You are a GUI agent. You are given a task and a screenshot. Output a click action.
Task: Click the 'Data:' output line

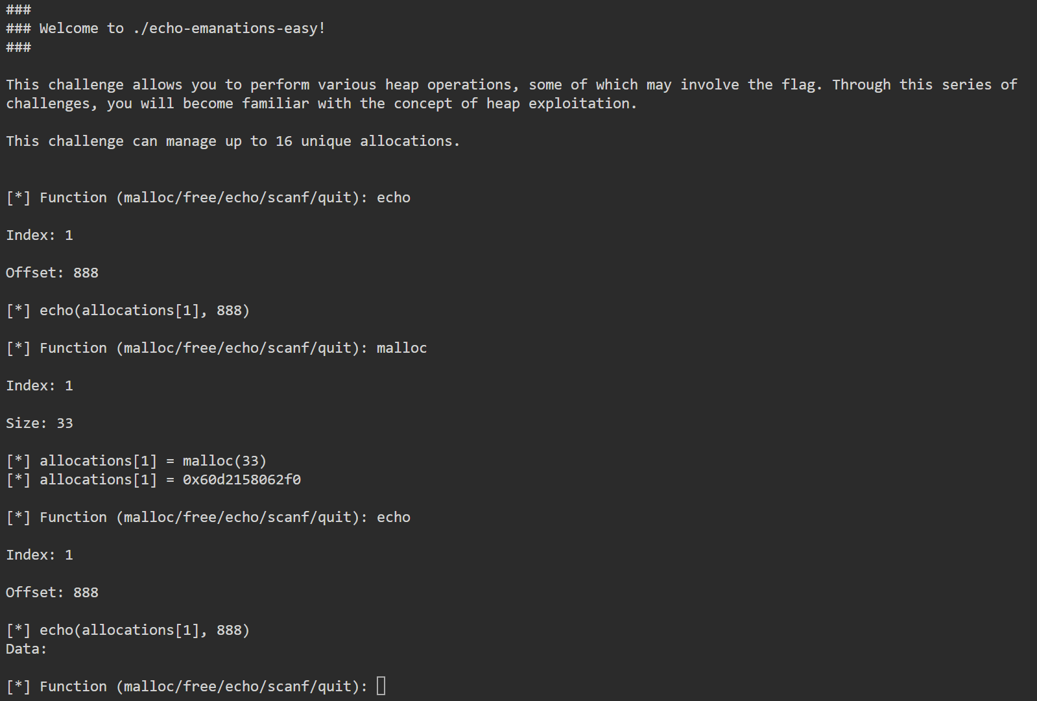[26, 648]
